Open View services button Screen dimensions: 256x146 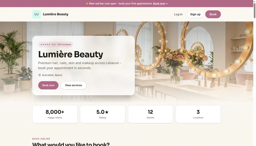pyautogui.click(x=74, y=85)
